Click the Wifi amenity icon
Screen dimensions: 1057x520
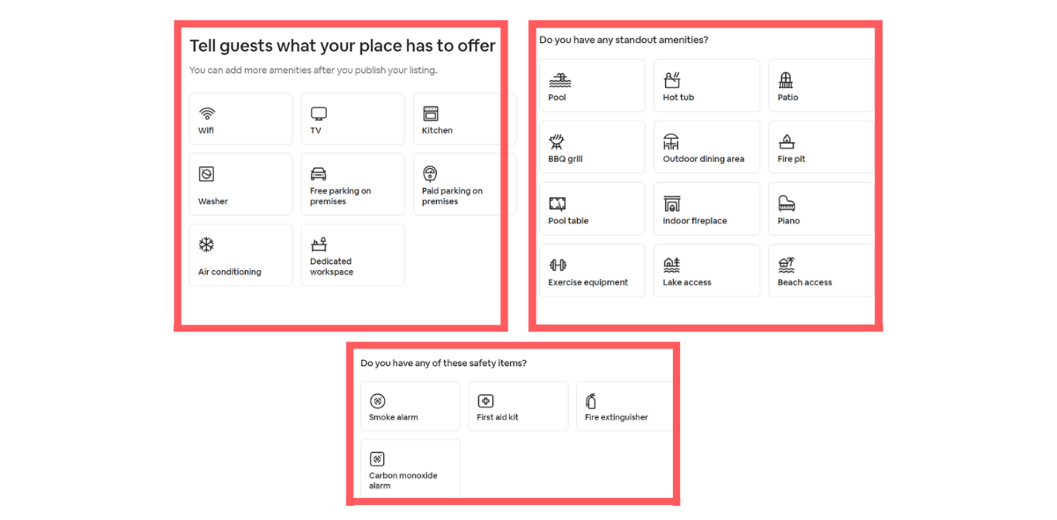pyautogui.click(x=207, y=114)
